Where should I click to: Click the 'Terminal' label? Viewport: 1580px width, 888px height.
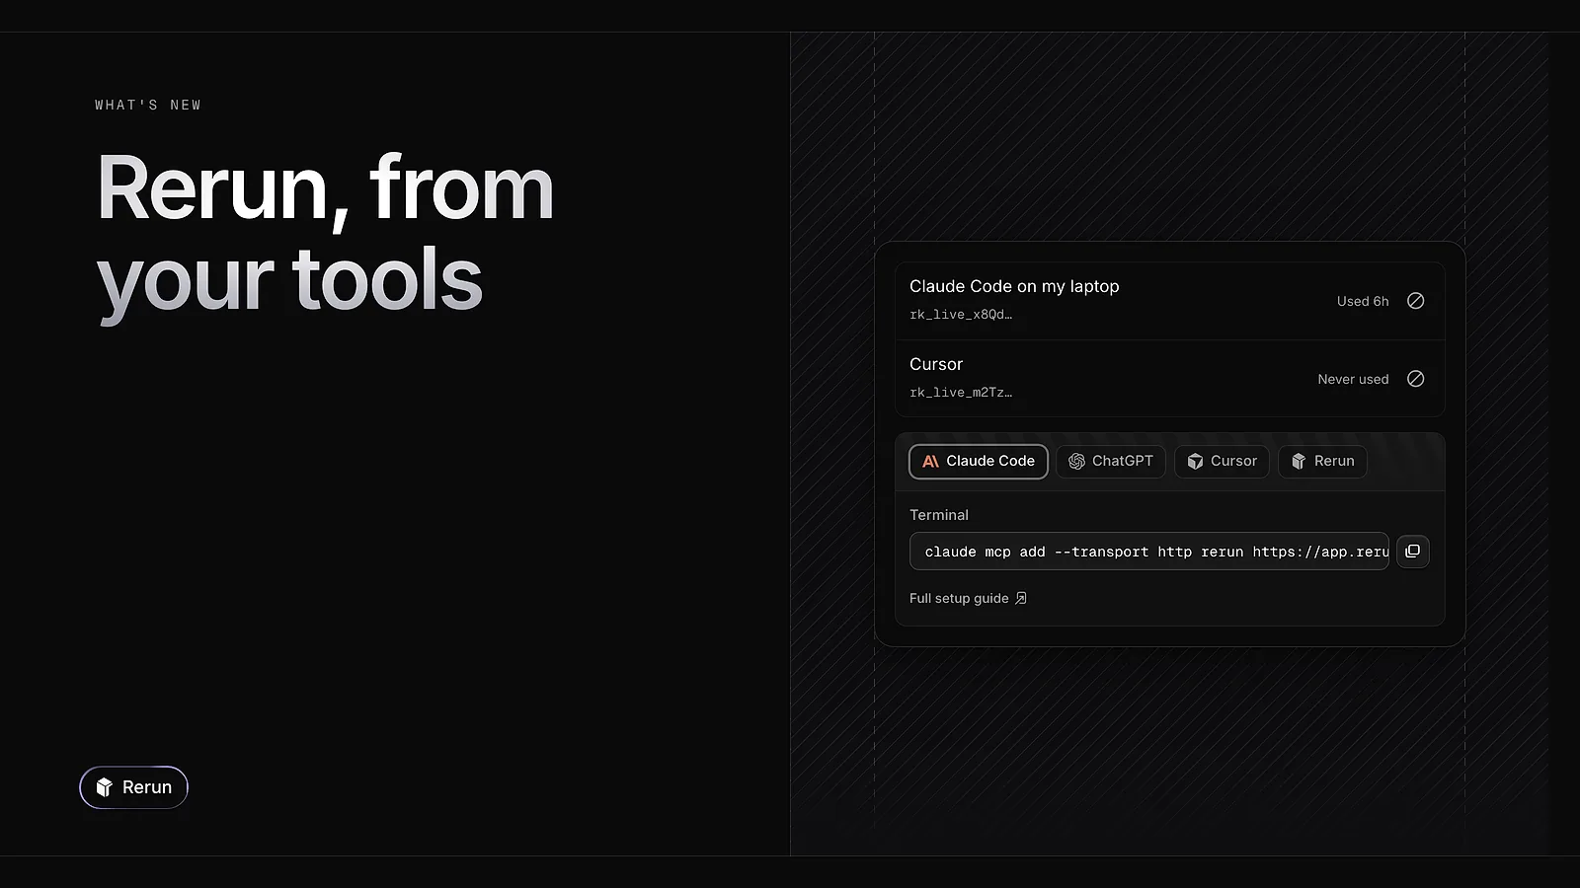coord(939,515)
